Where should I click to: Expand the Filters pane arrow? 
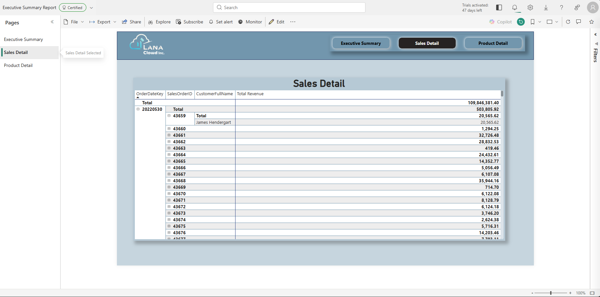(595, 34)
